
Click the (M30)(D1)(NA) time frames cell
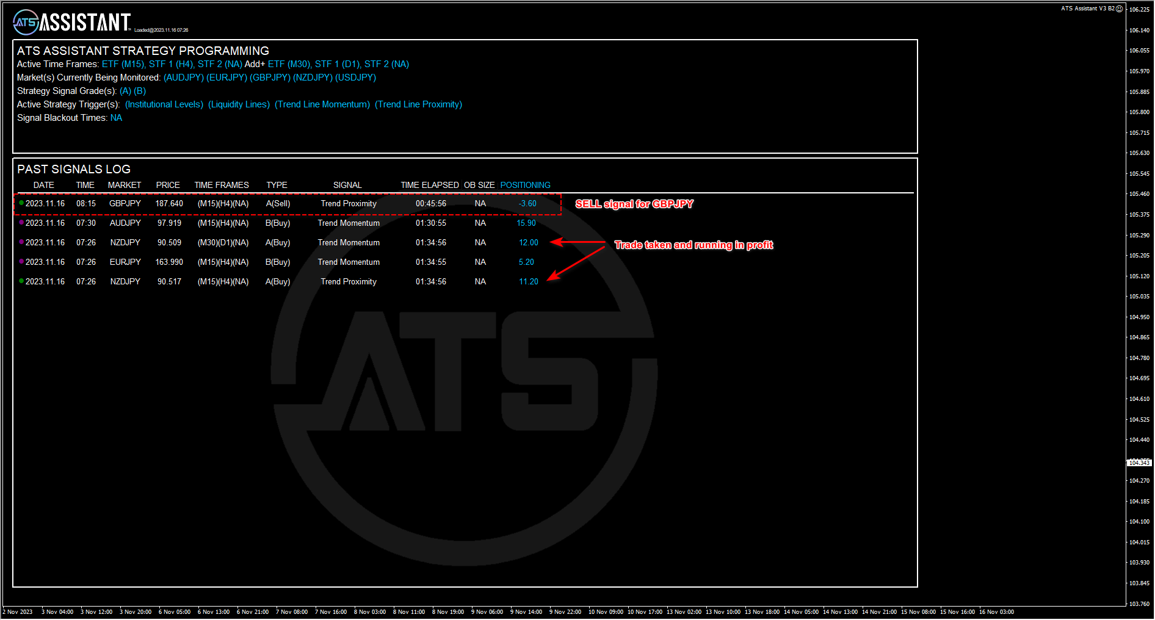223,242
